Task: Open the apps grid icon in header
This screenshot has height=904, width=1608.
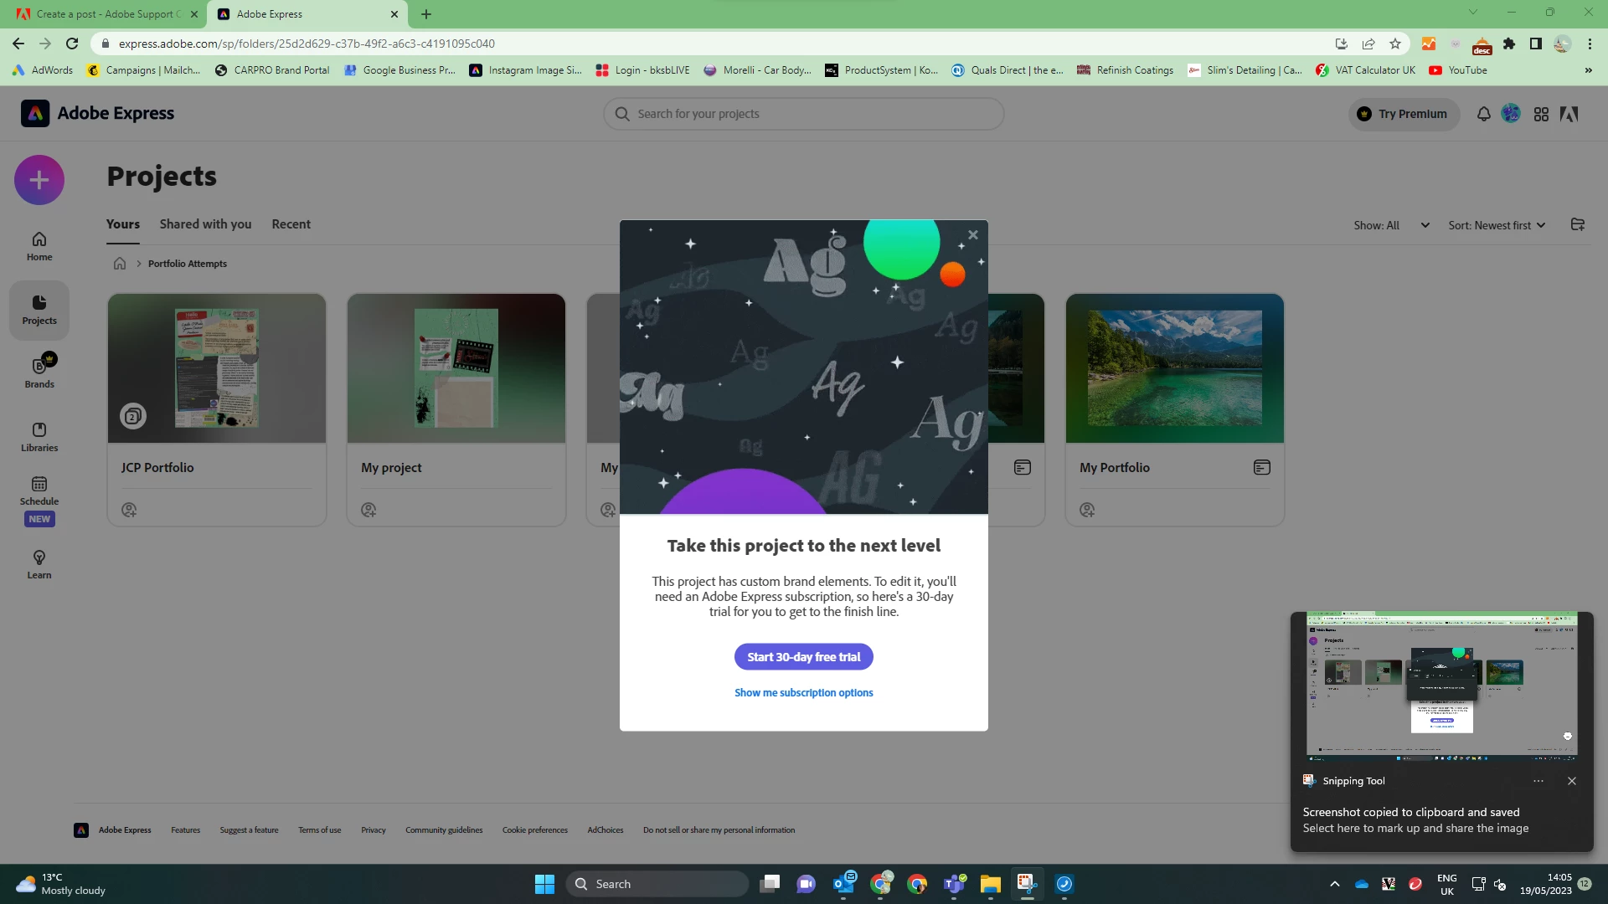Action: 1541,114
